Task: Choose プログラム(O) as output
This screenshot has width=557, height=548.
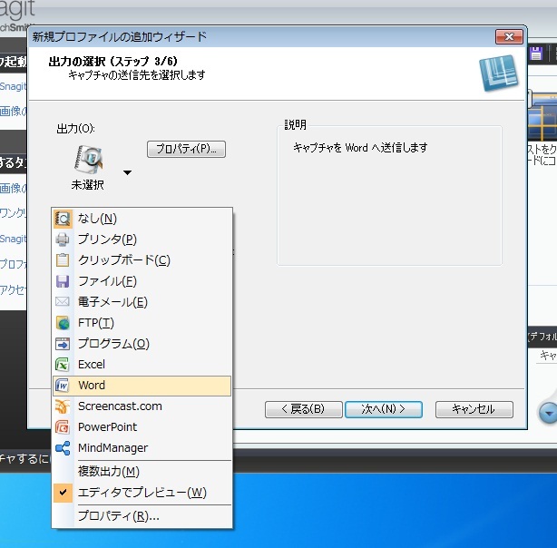Action: [142, 344]
